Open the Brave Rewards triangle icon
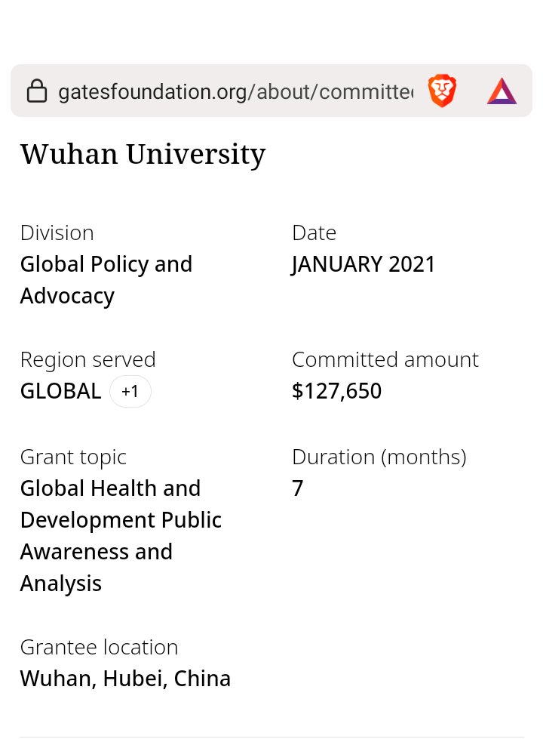The width and height of the screenshot is (543, 739). 502,91
